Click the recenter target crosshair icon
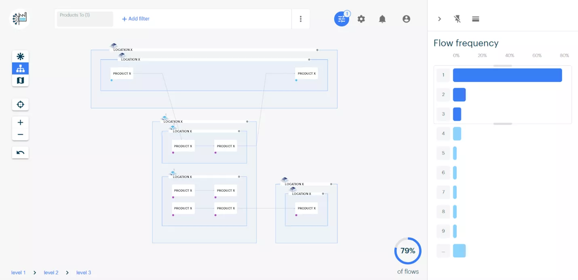Image resolution: width=578 pixels, height=280 pixels. [20, 104]
